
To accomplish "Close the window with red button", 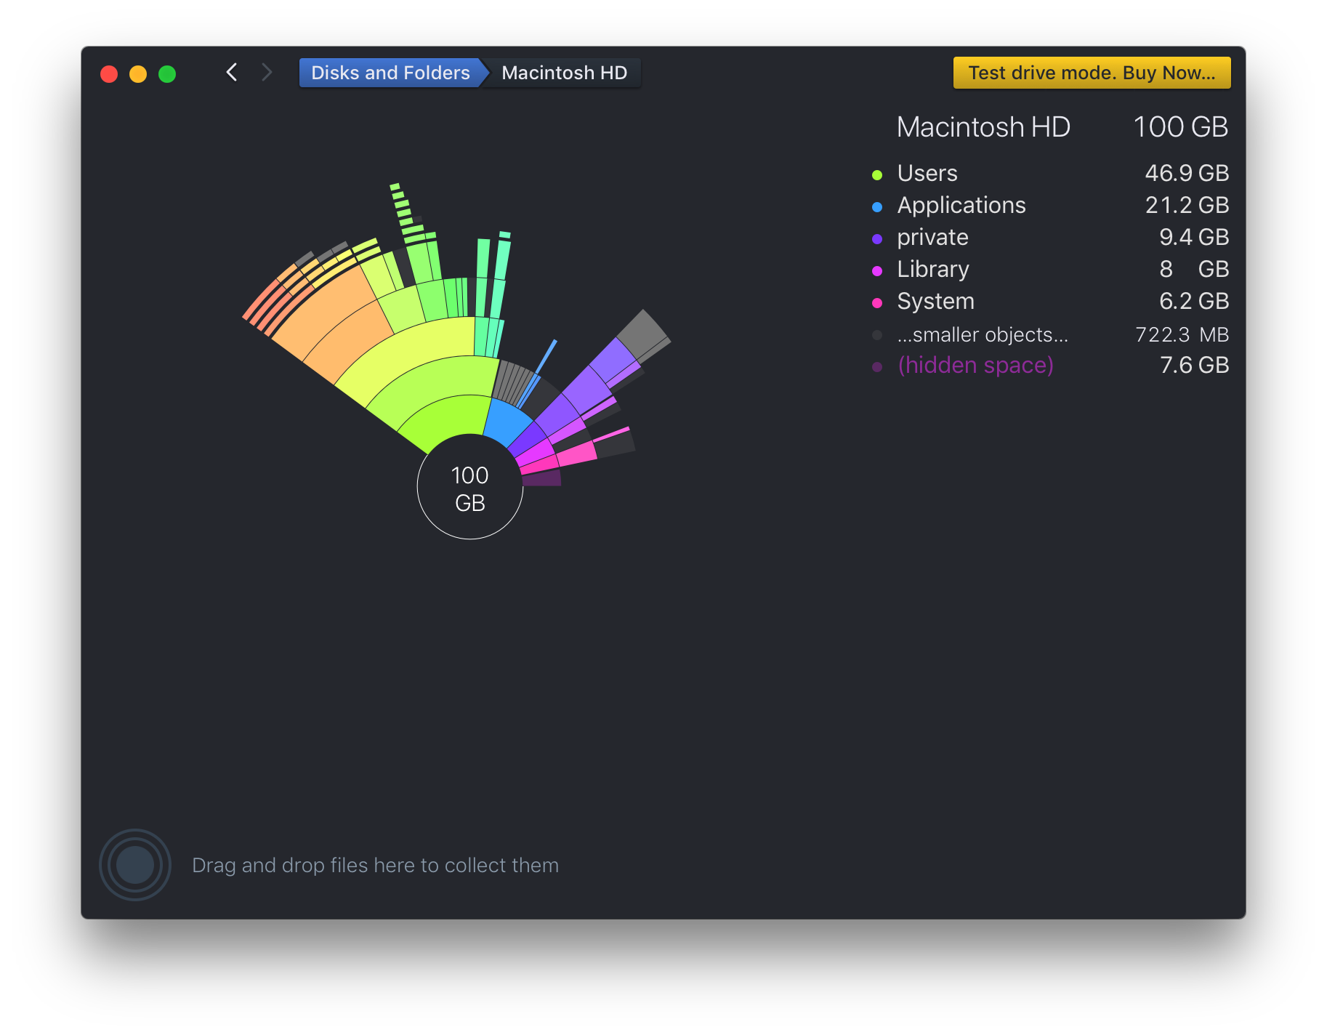I will (x=109, y=74).
